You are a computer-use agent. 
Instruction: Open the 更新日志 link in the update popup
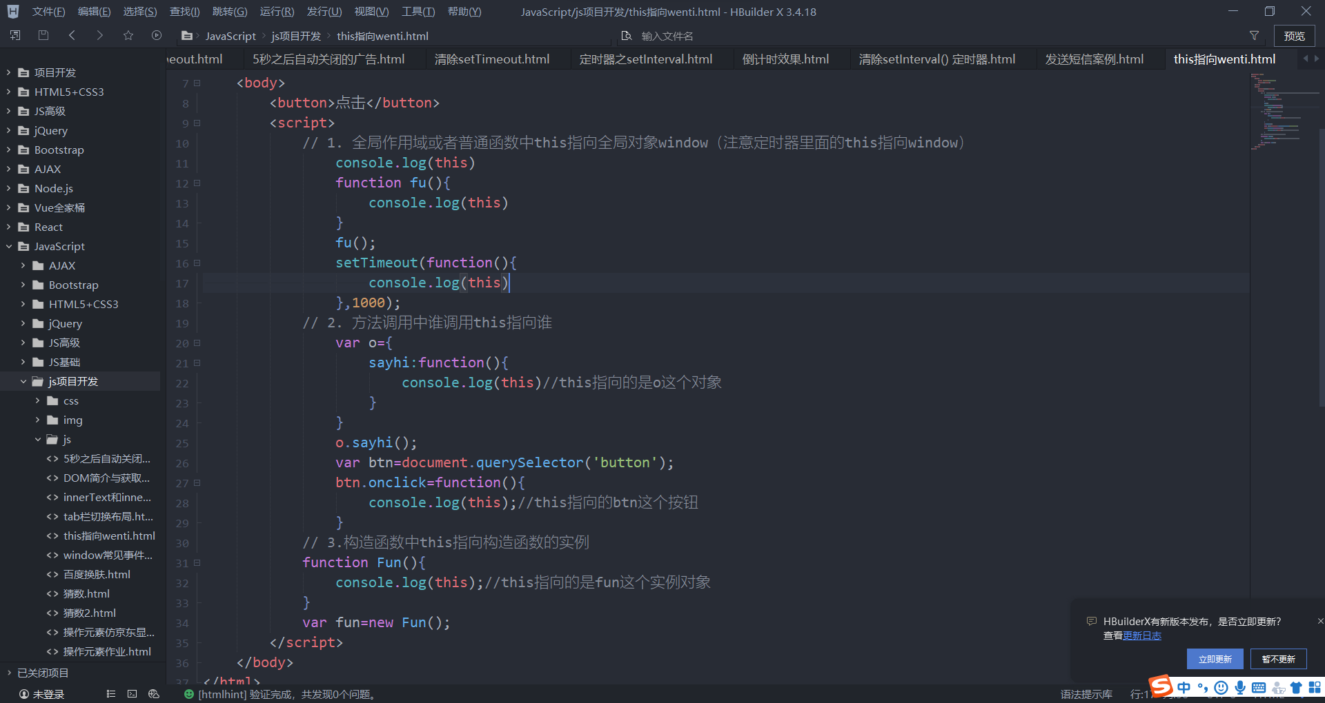(x=1143, y=635)
